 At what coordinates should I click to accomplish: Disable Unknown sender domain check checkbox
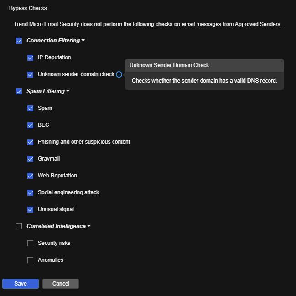click(x=31, y=74)
